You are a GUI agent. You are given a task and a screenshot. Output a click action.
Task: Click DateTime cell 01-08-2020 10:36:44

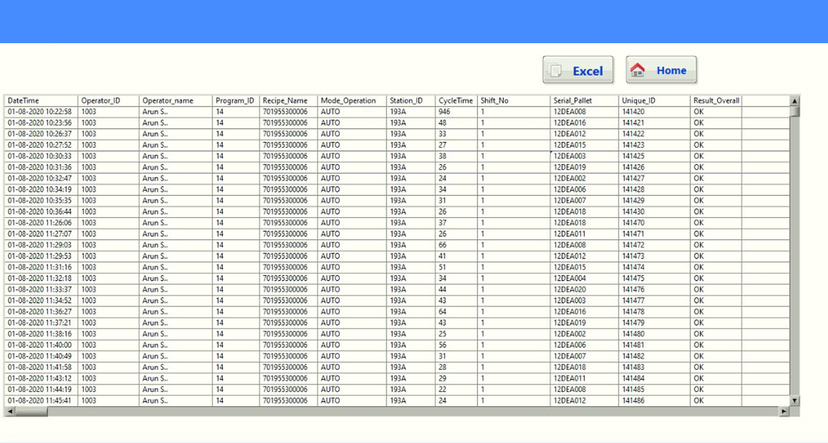coord(41,212)
